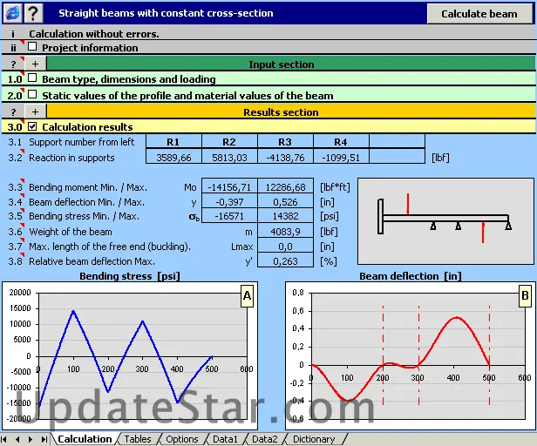
Task: Click the R4 column header
Action: [x=341, y=142]
